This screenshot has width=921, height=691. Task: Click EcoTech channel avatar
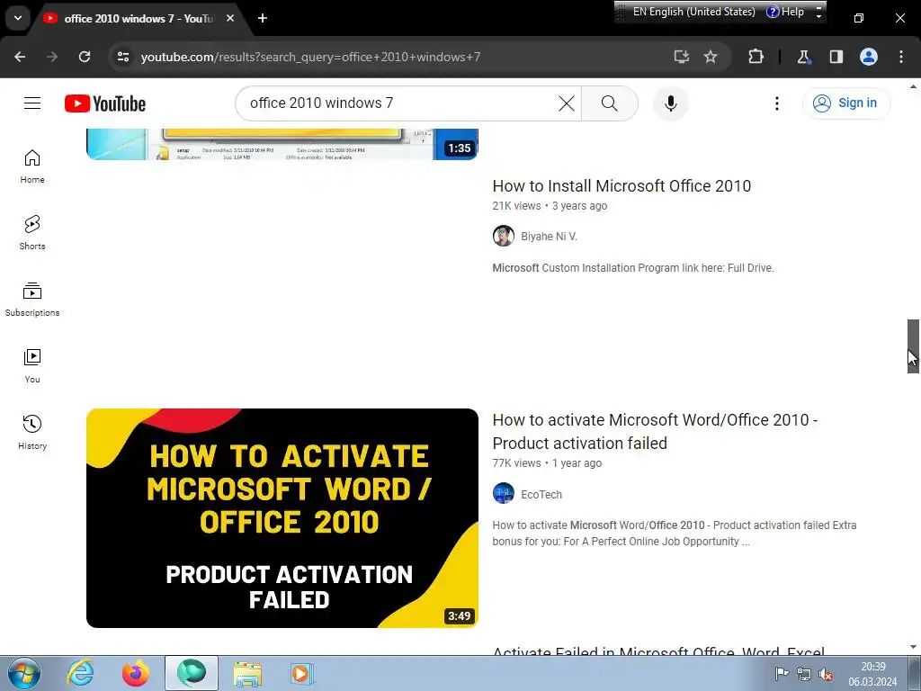click(x=504, y=494)
